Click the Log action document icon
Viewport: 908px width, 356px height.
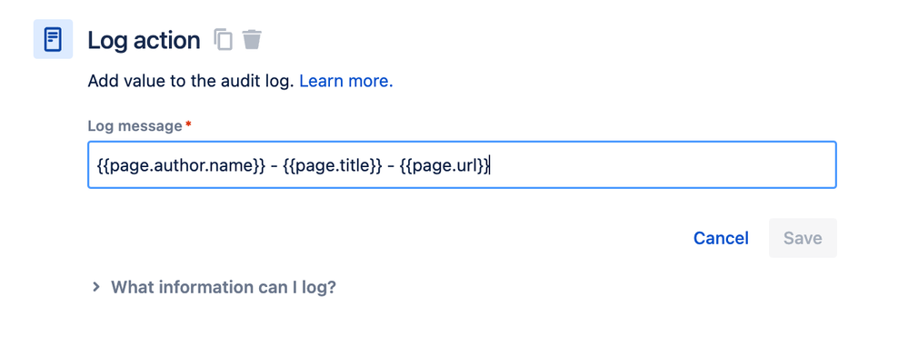53,39
